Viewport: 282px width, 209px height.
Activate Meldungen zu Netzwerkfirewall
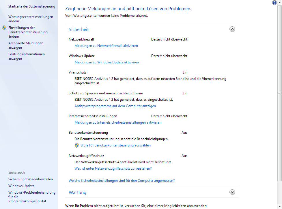[x=106, y=46]
